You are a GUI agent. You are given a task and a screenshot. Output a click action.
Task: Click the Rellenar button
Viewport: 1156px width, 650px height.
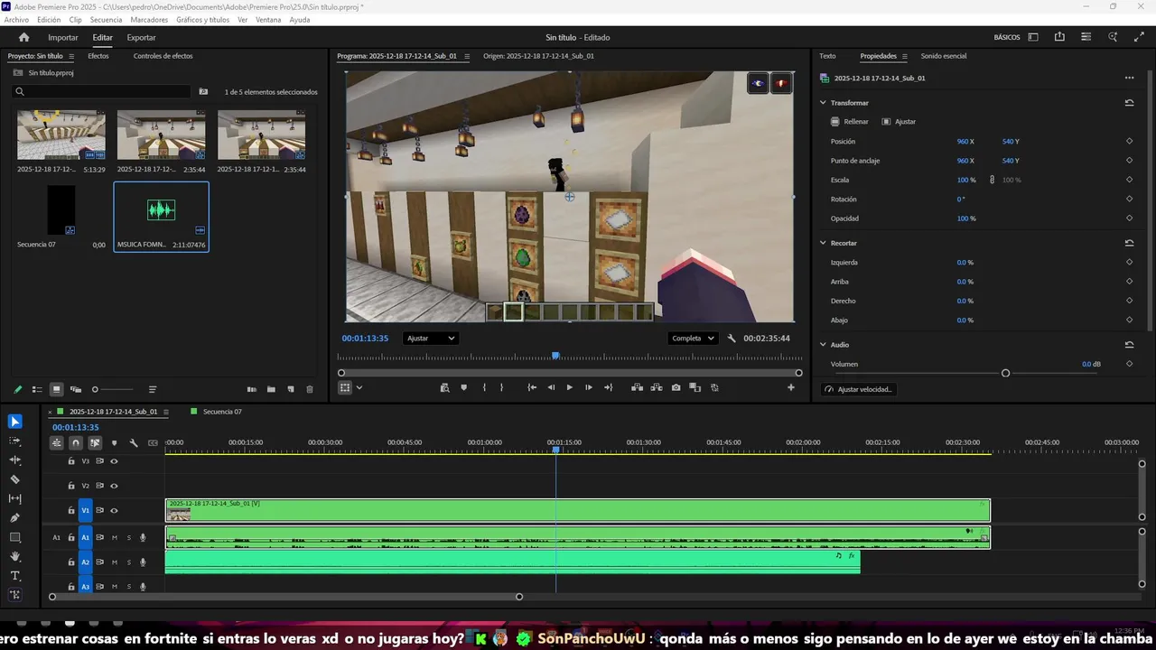pyautogui.click(x=850, y=121)
